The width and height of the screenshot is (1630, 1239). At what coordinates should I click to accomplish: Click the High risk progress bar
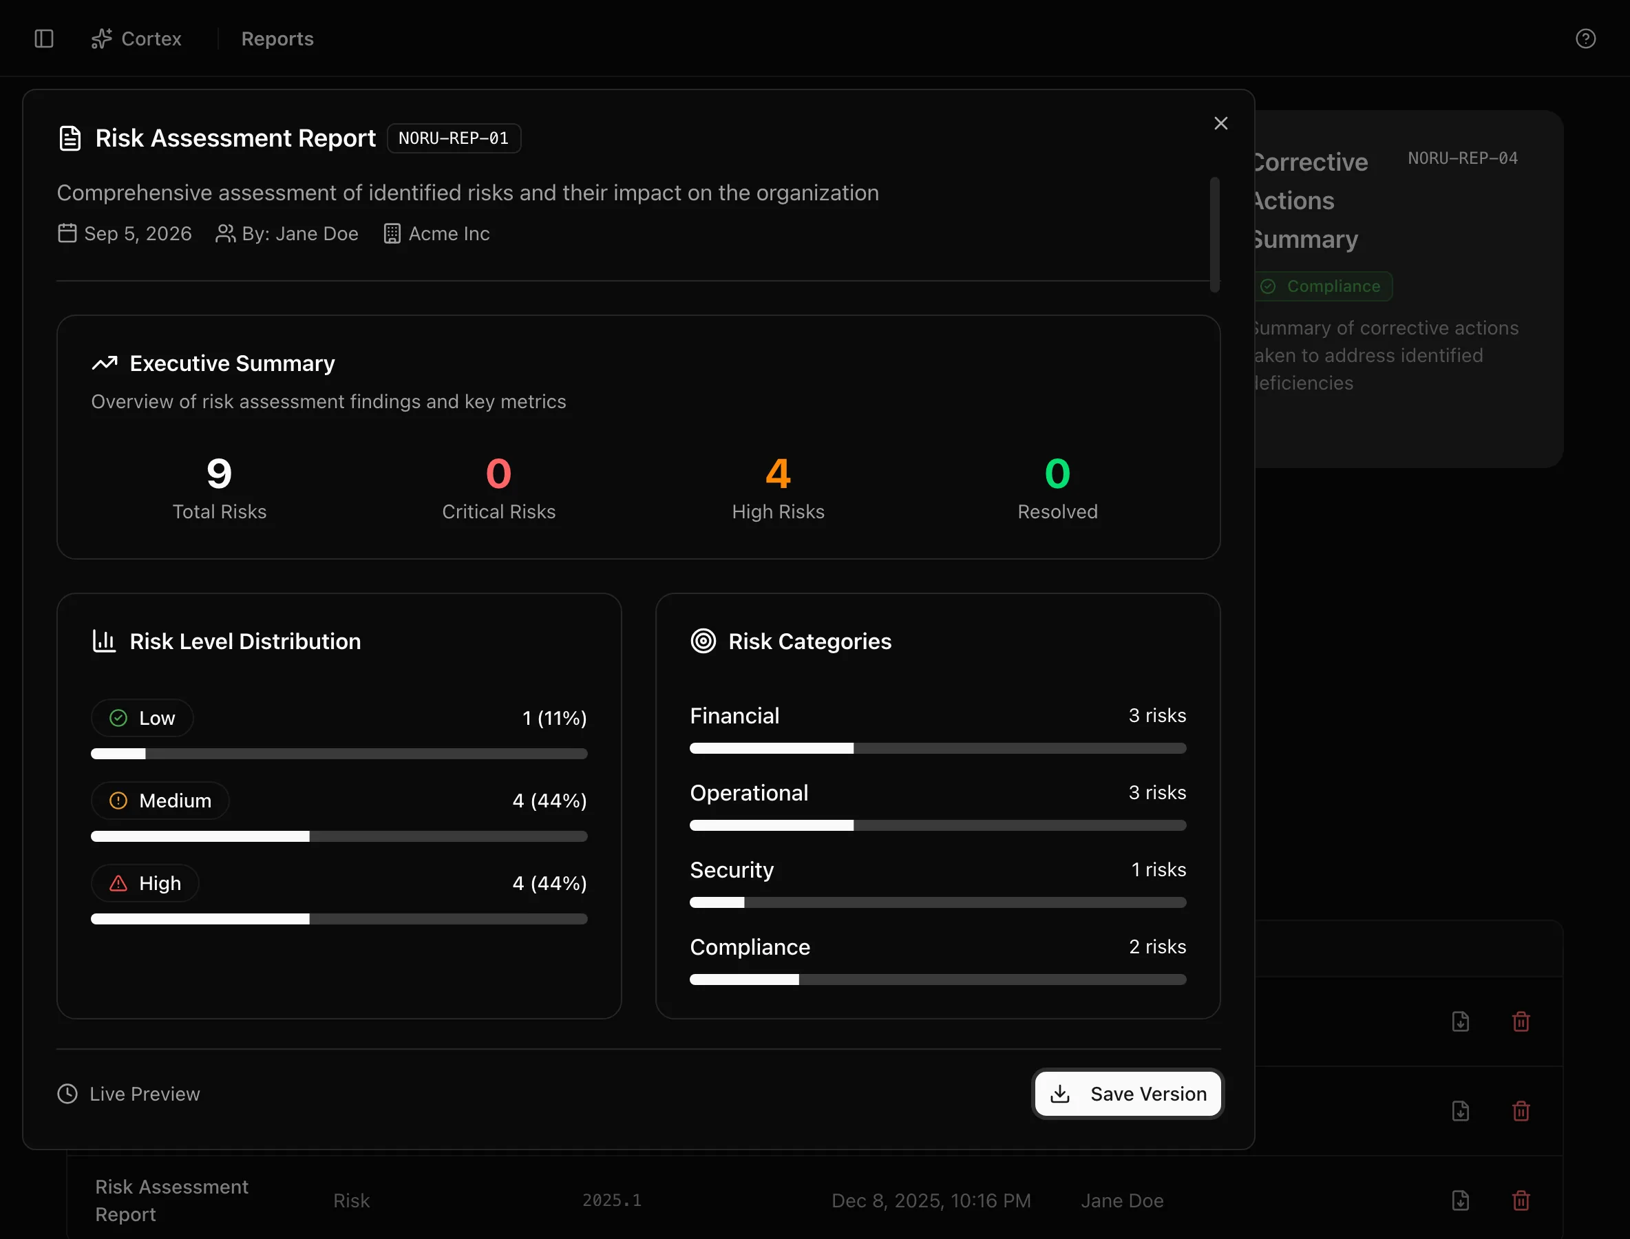click(x=339, y=919)
